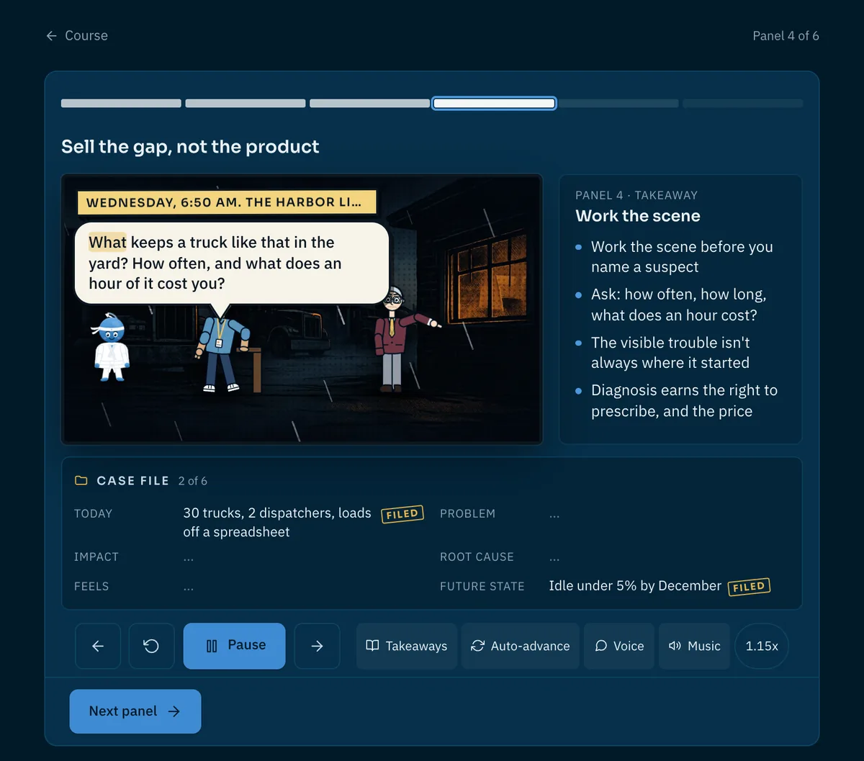Toggle the Takeaways panel
The image size is (864, 761).
coord(407,646)
